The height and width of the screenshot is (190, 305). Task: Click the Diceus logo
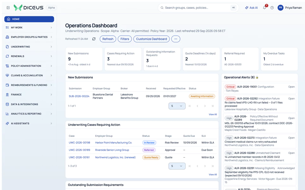coord(28,8)
